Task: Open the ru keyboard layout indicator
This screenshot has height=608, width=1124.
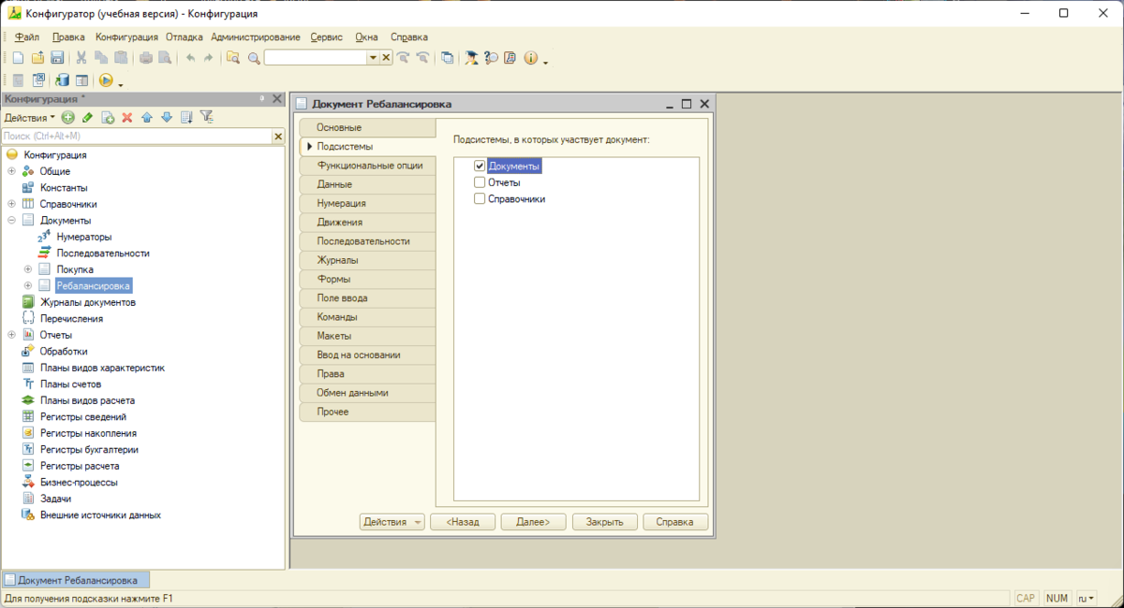Action: (1087, 599)
